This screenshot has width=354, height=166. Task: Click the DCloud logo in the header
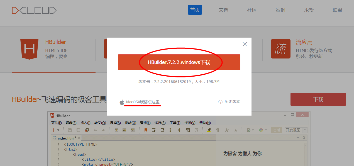34,11
